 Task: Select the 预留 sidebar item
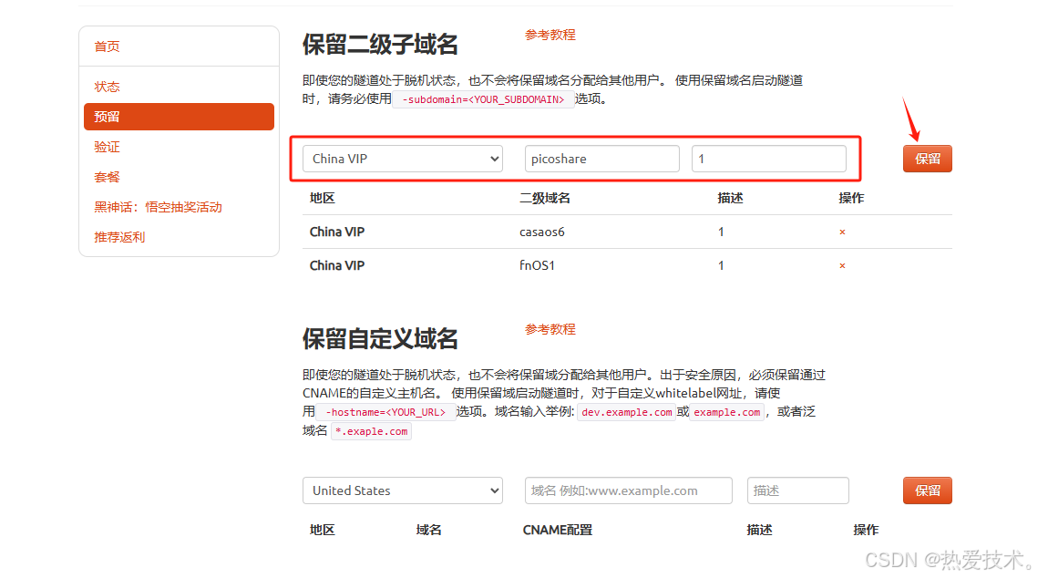click(x=180, y=117)
